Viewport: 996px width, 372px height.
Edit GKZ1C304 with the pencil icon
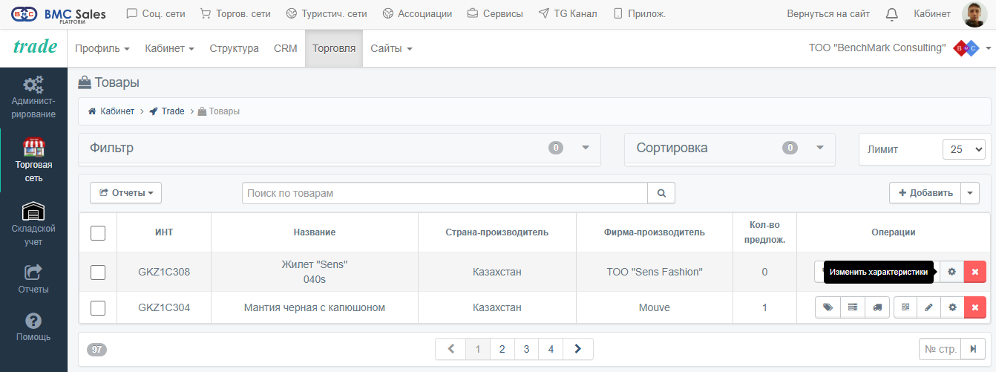click(x=928, y=307)
